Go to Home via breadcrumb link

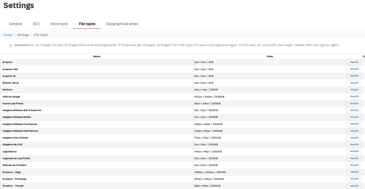click(8, 35)
